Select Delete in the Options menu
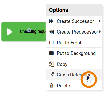 (74, 85)
